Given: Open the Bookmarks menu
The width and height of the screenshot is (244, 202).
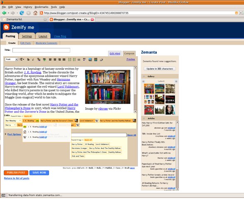Looking at the screenshot, I should pos(41,7).
